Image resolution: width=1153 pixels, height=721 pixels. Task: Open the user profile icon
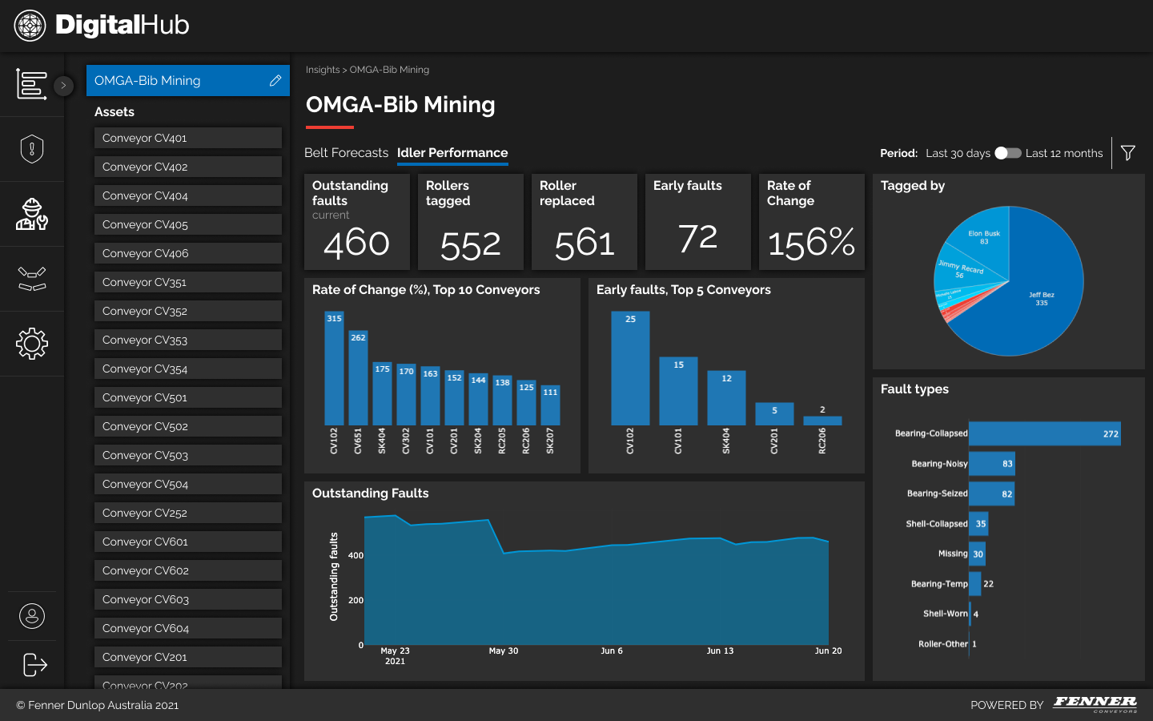[31, 616]
